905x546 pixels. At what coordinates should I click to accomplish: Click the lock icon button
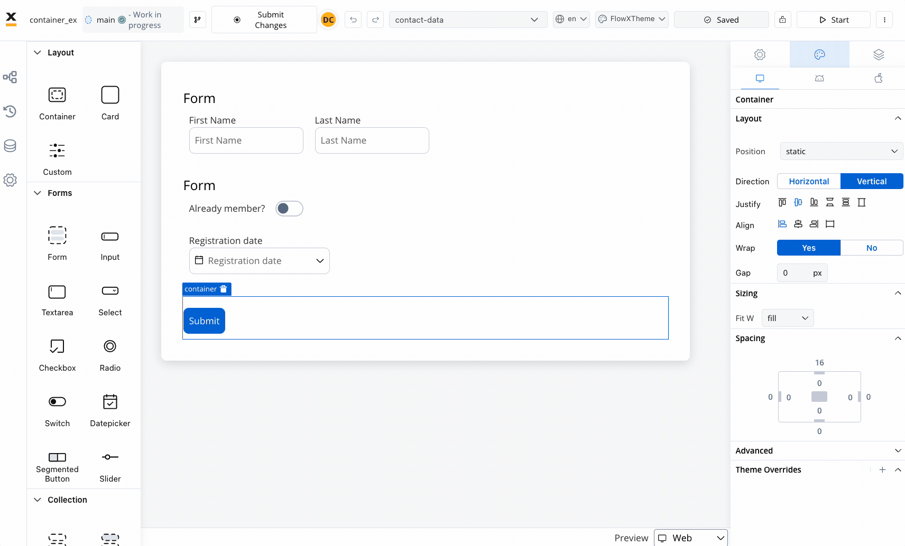(x=782, y=20)
